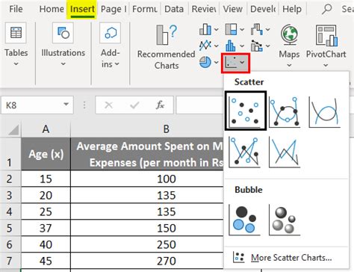Select the basic Scatter chart thumbnail

pyautogui.click(x=246, y=111)
